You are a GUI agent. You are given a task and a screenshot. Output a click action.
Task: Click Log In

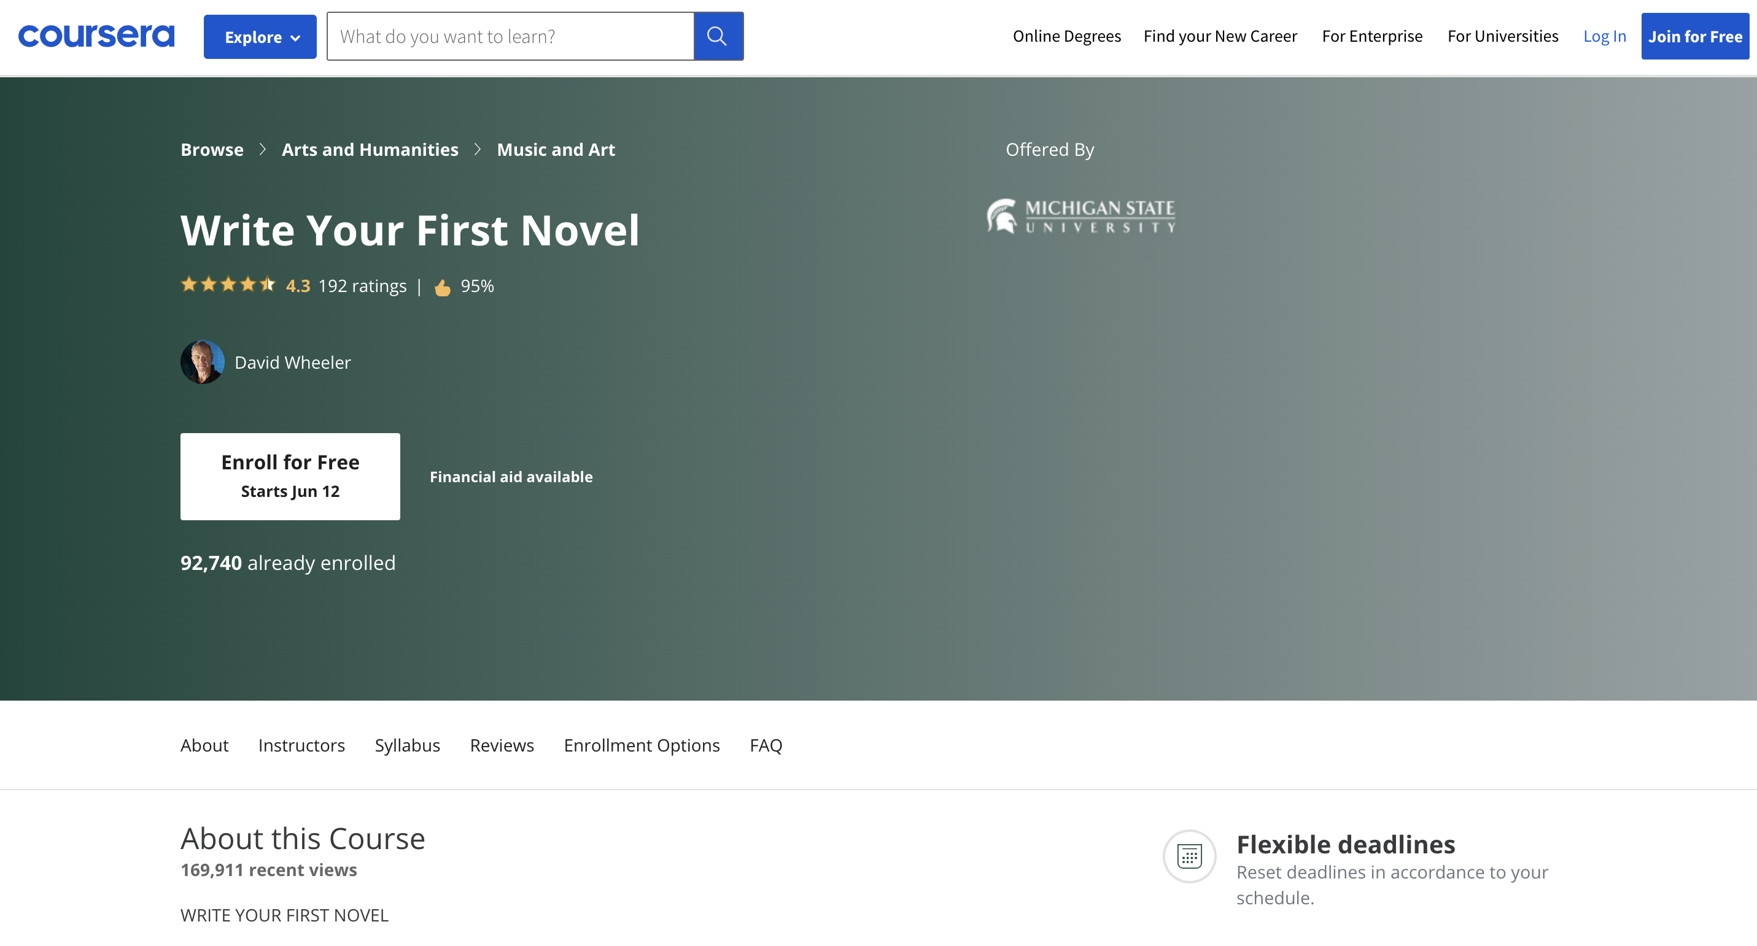[x=1604, y=36]
